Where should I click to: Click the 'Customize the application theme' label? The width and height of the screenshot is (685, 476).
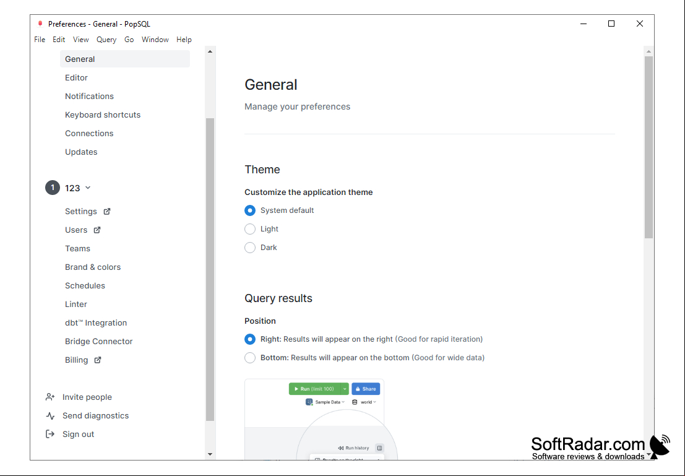coord(308,193)
